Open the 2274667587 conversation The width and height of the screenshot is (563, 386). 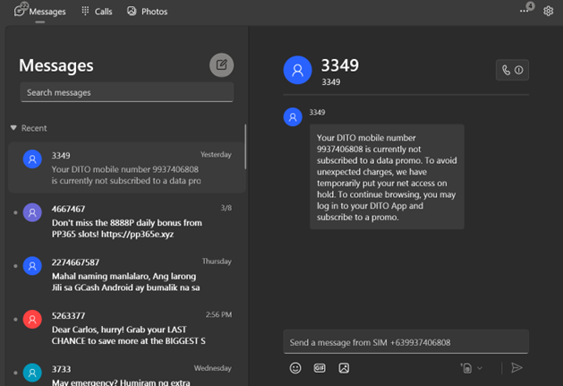pos(127,275)
